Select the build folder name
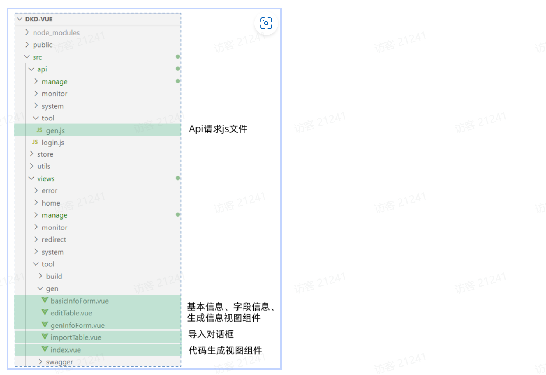This screenshot has height=375, width=546. [x=54, y=276]
